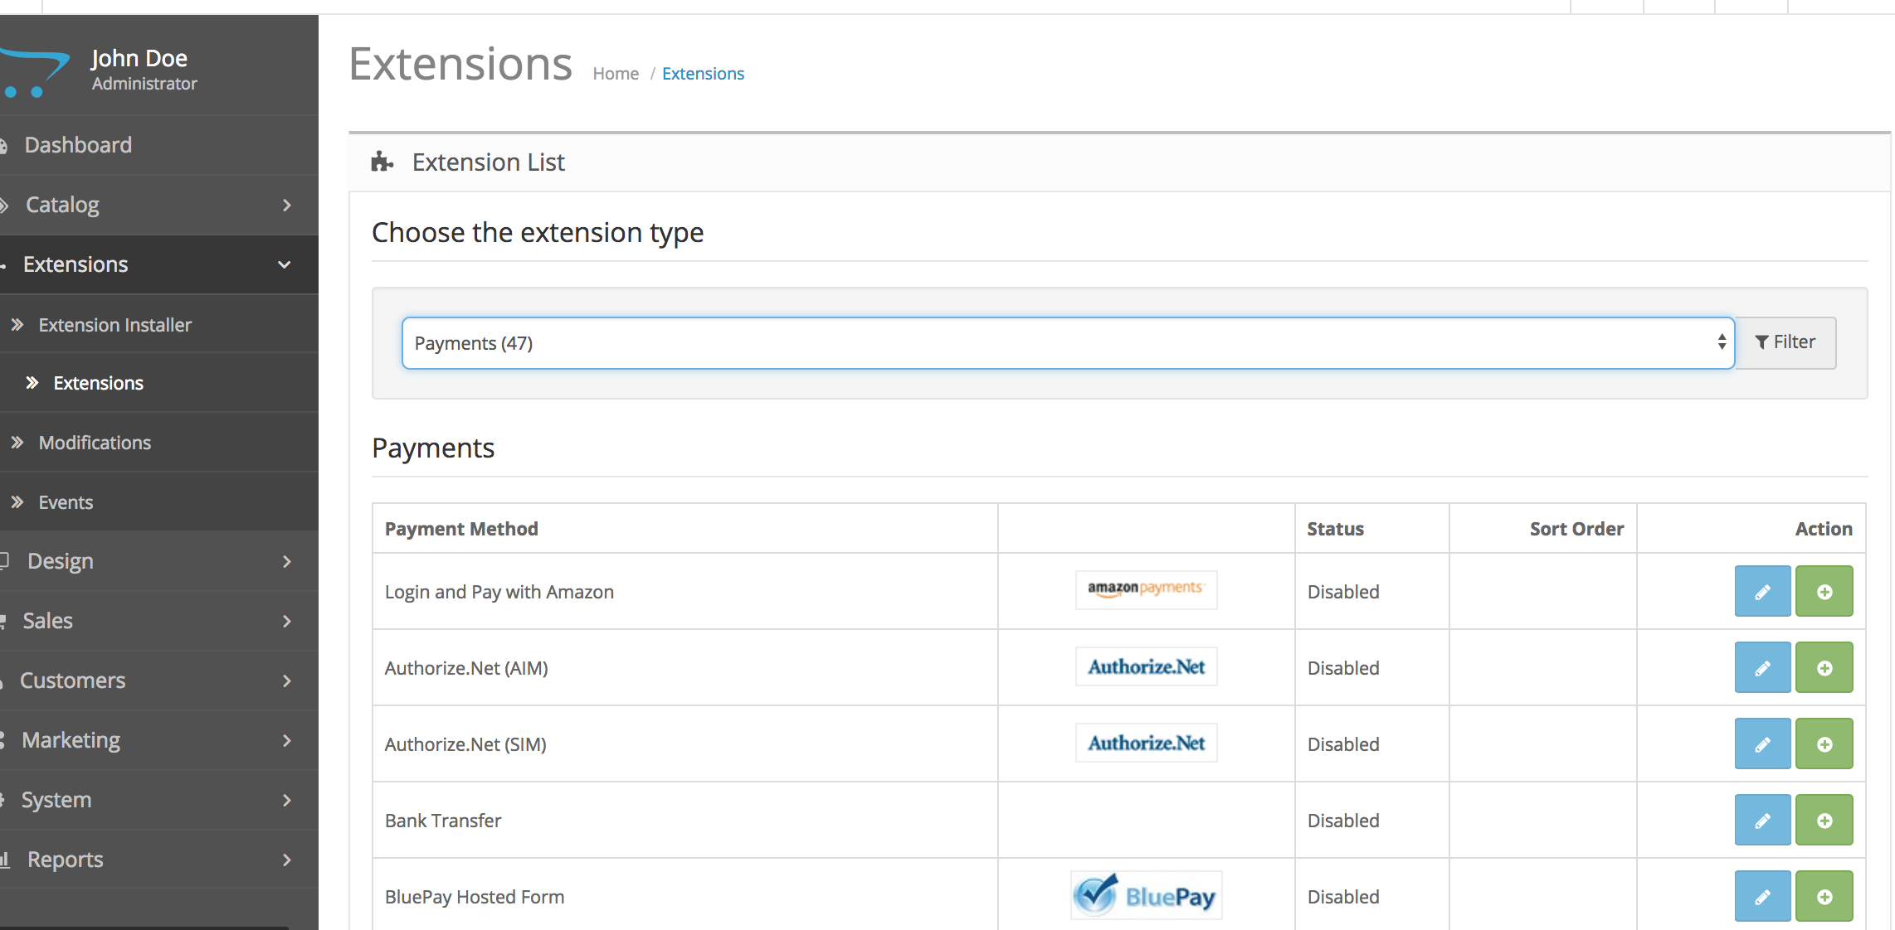Install Bank Transfer extension
This screenshot has height=930, width=1895.
[x=1824, y=820]
